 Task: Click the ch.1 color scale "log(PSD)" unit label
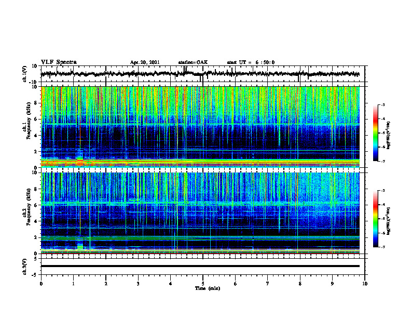tap(389, 135)
